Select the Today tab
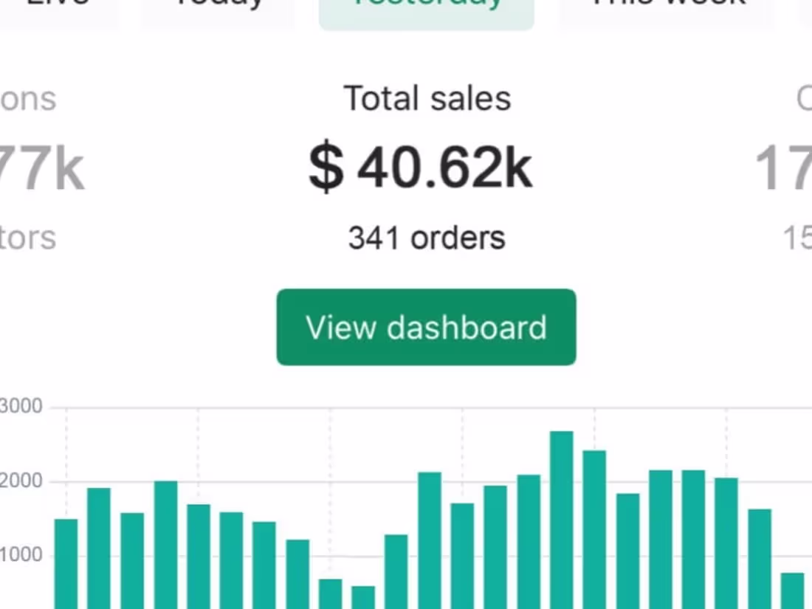 (x=218, y=7)
